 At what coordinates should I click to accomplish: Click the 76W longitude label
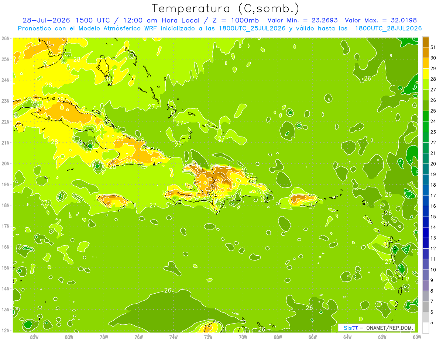(x=138, y=337)
